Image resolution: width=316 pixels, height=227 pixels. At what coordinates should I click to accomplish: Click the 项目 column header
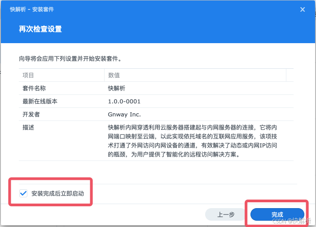tap(61, 75)
